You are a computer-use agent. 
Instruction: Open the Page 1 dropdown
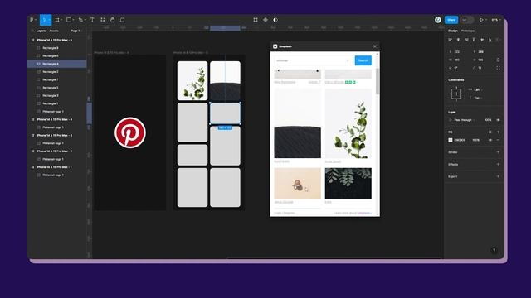pos(76,31)
